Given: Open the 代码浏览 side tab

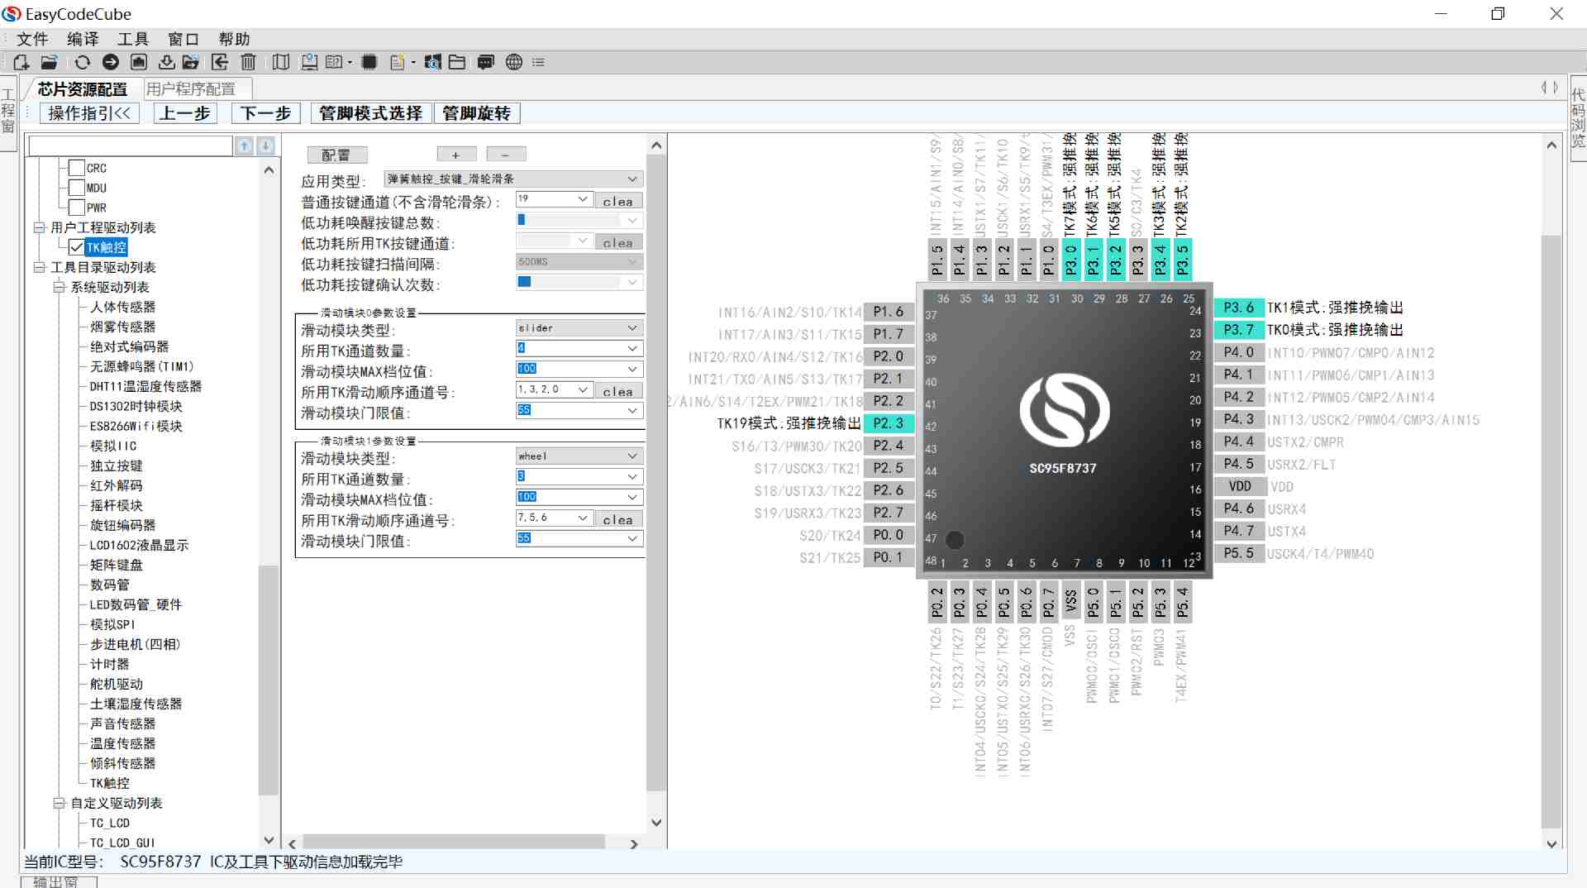Looking at the screenshot, I should pos(1578,118).
